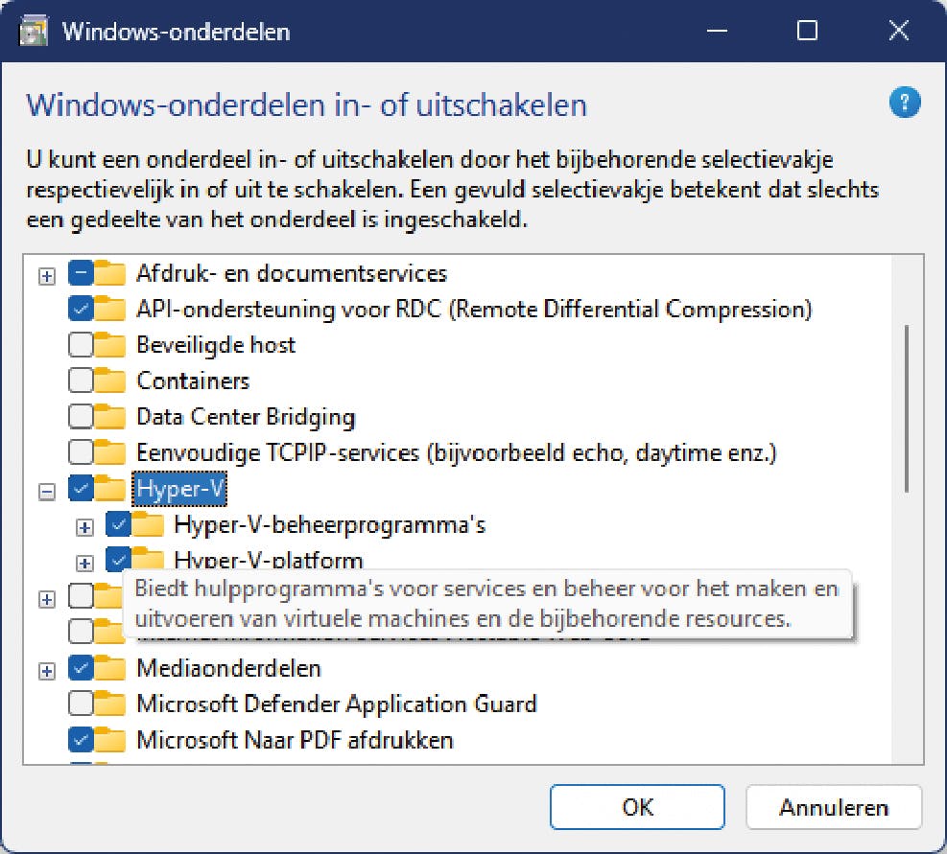Click the folder icon next to Data Center Bridging
This screenshot has height=854, width=947.
tap(111, 418)
